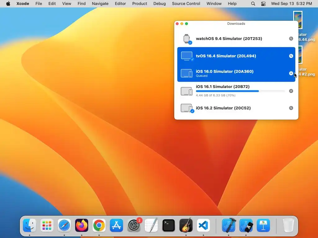Open the App Store from the Dock
The height and width of the screenshot is (238, 318).
(116, 225)
